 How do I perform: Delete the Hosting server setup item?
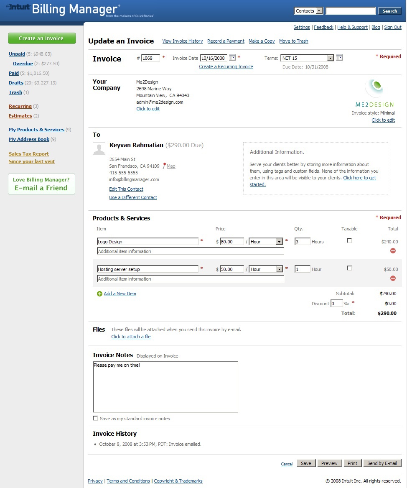[393, 278]
